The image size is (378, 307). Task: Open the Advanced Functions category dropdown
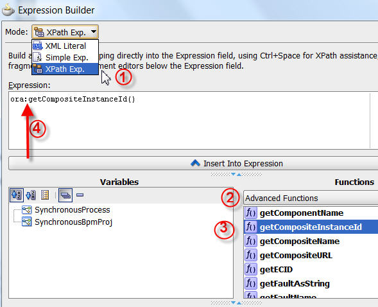[x=311, y=198]
